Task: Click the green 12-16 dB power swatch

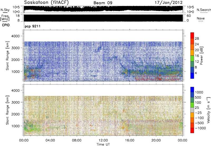Action: click(x=192, y=58)
